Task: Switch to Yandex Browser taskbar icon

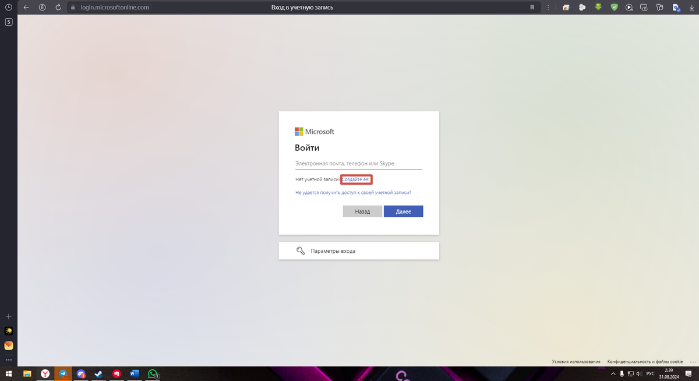Action: point(45,373)
